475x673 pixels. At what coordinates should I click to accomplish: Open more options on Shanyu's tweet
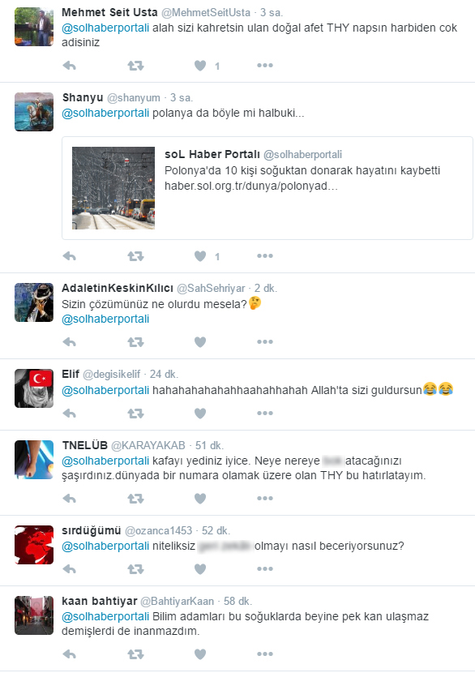265,255
